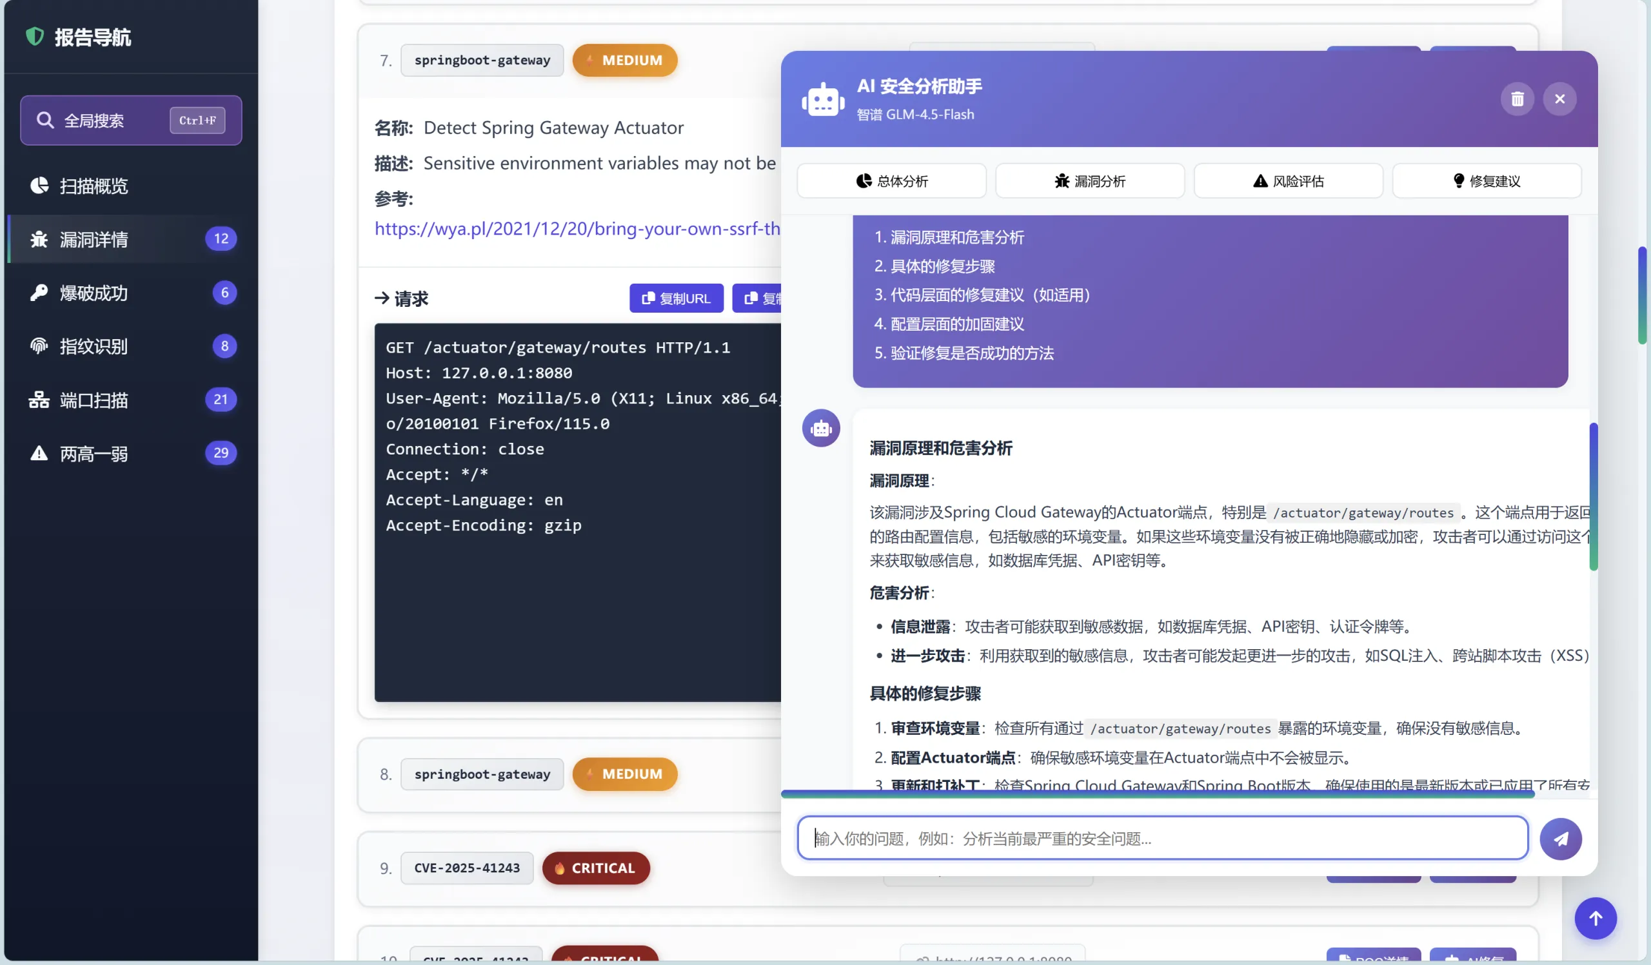
Task: Copy the request URL using 复制URL
Action: [x=676, y=298]
